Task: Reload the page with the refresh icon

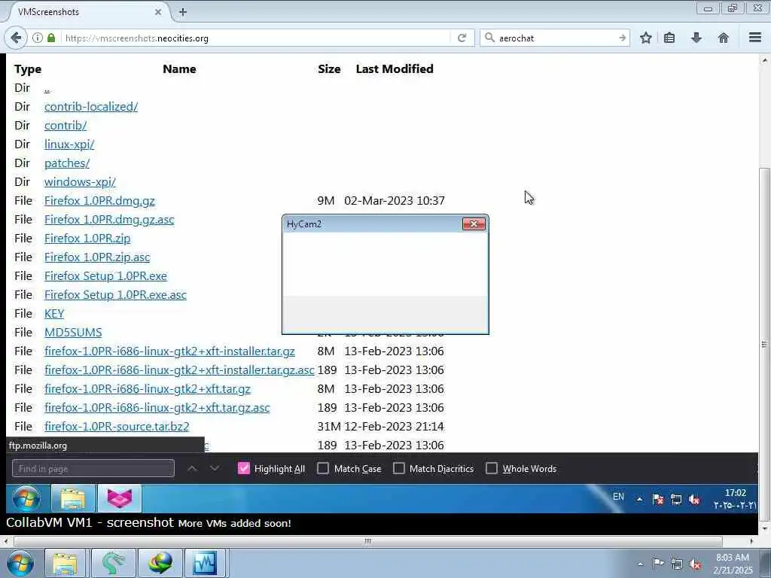Action: click(x=462, y=38)
